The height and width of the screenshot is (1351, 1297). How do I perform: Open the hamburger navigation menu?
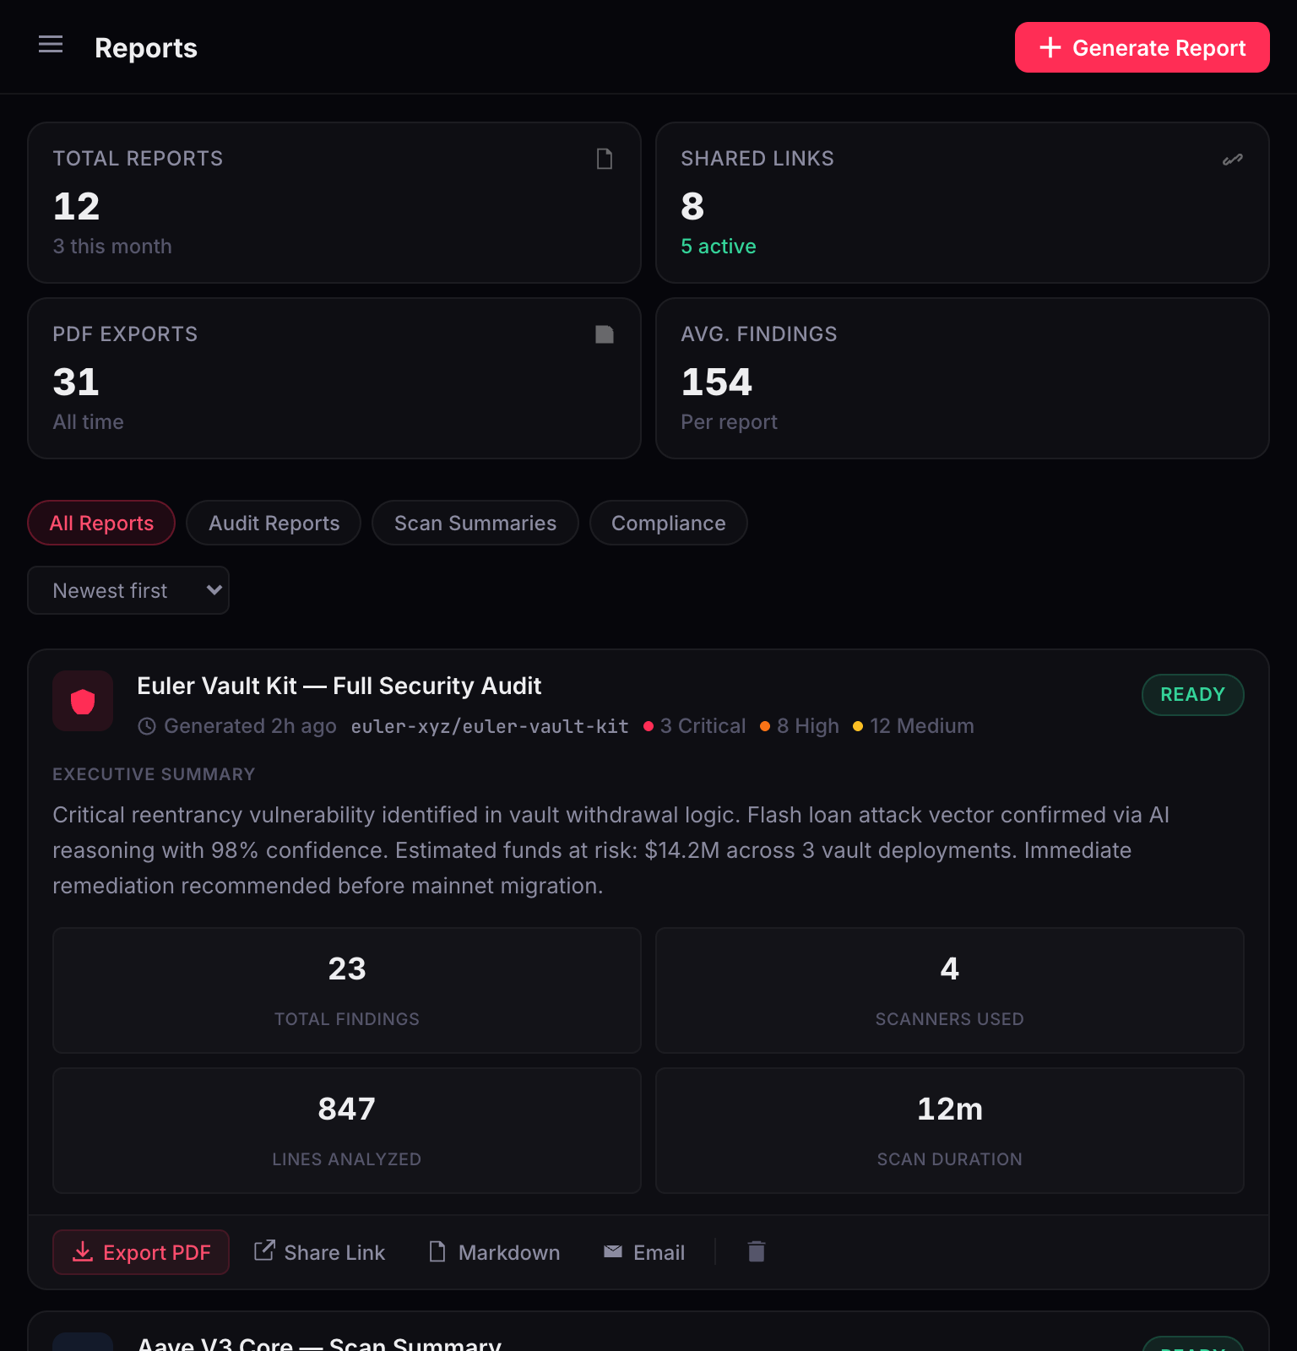(51, 45)
